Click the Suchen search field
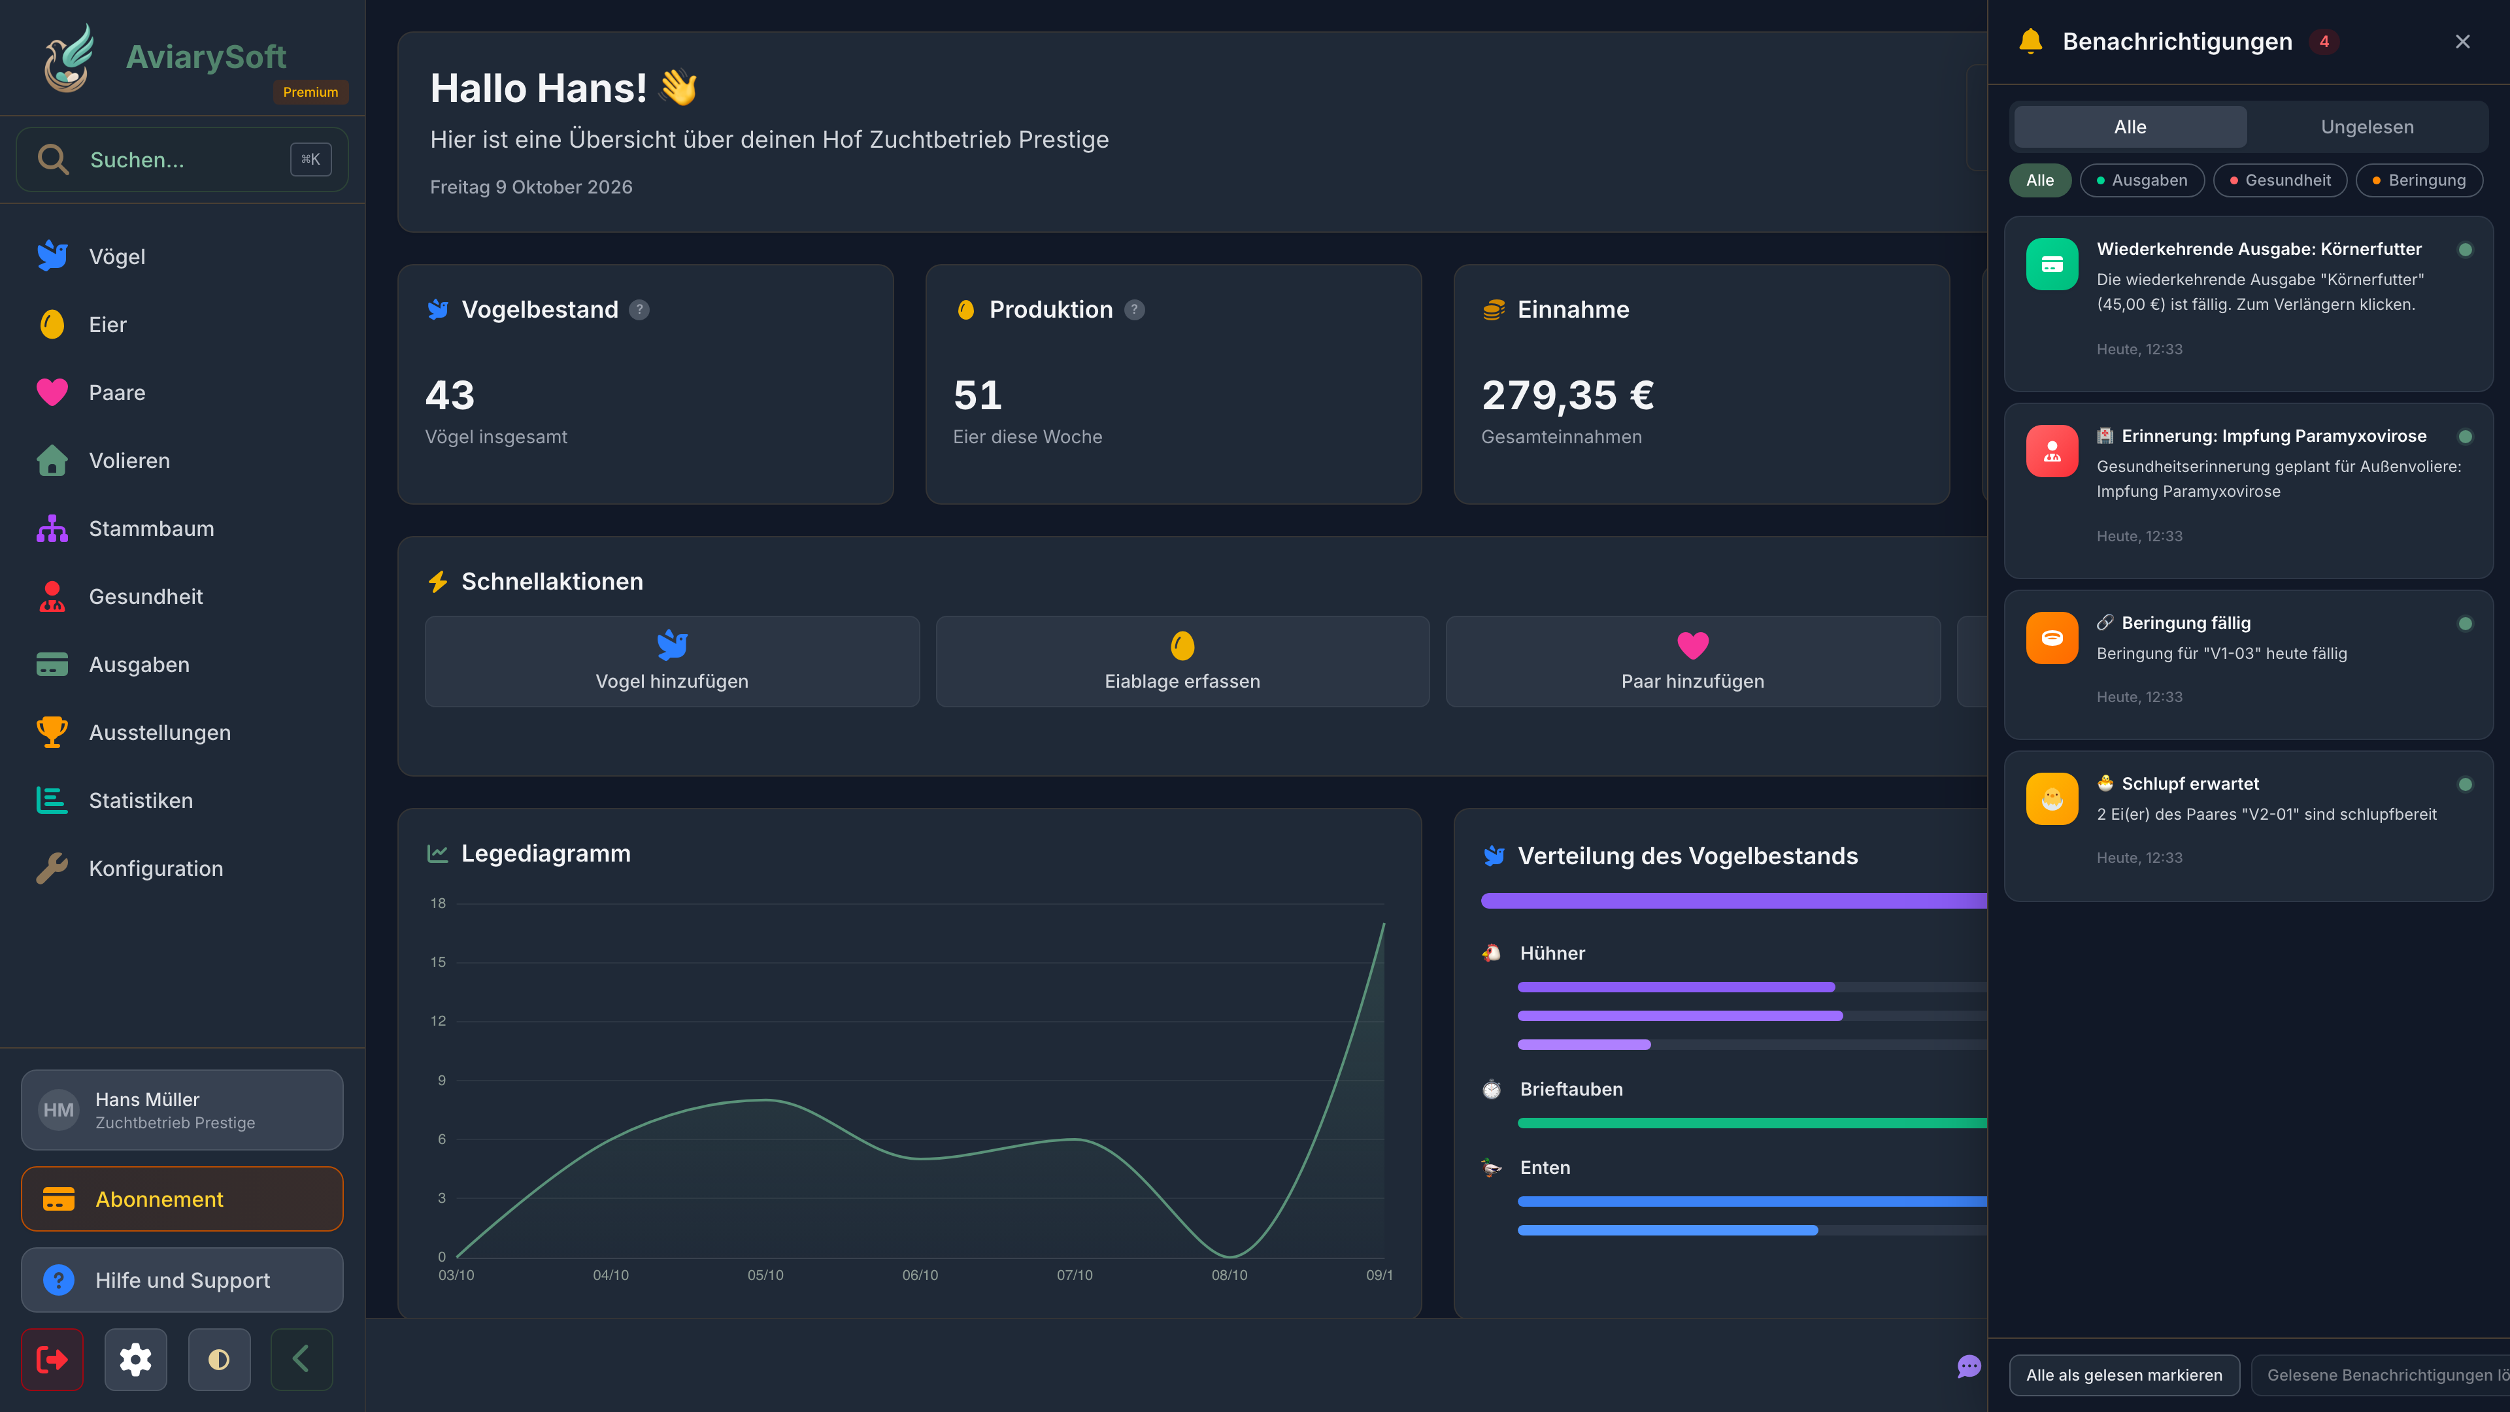2510x1412 pixels. [x=182, y=159]
